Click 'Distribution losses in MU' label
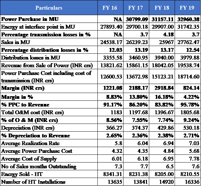201x186 pixels. [x=31, y=58]
